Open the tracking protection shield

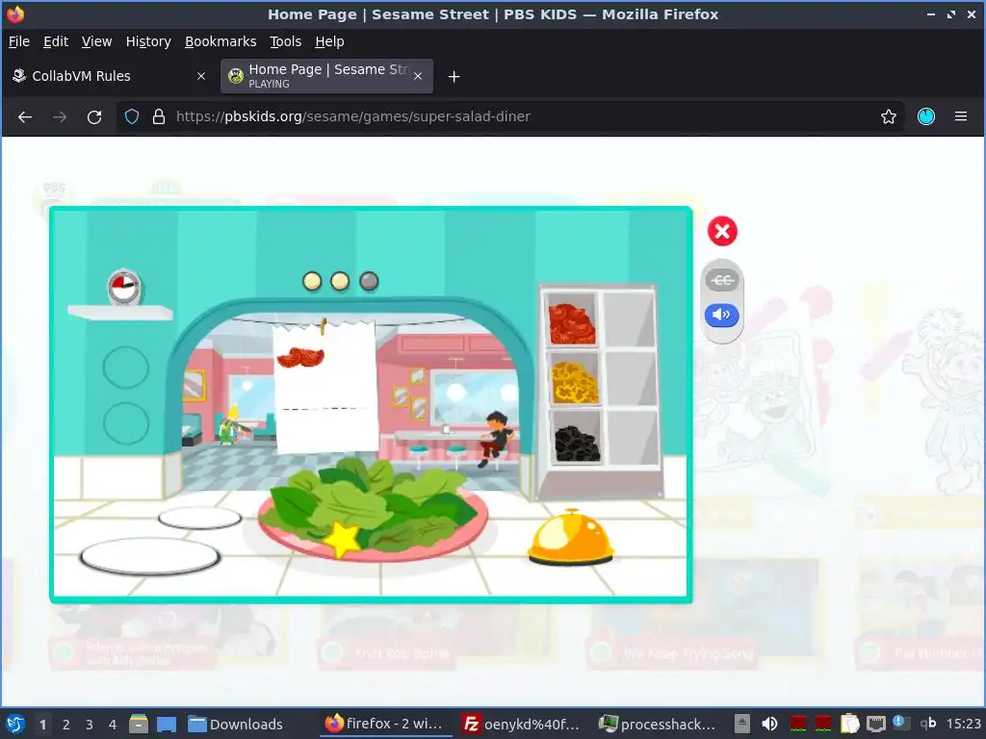131,116
